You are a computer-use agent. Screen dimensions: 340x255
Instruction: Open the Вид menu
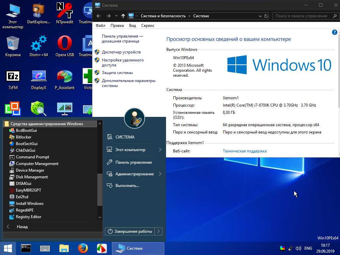[x=132, y=26]
